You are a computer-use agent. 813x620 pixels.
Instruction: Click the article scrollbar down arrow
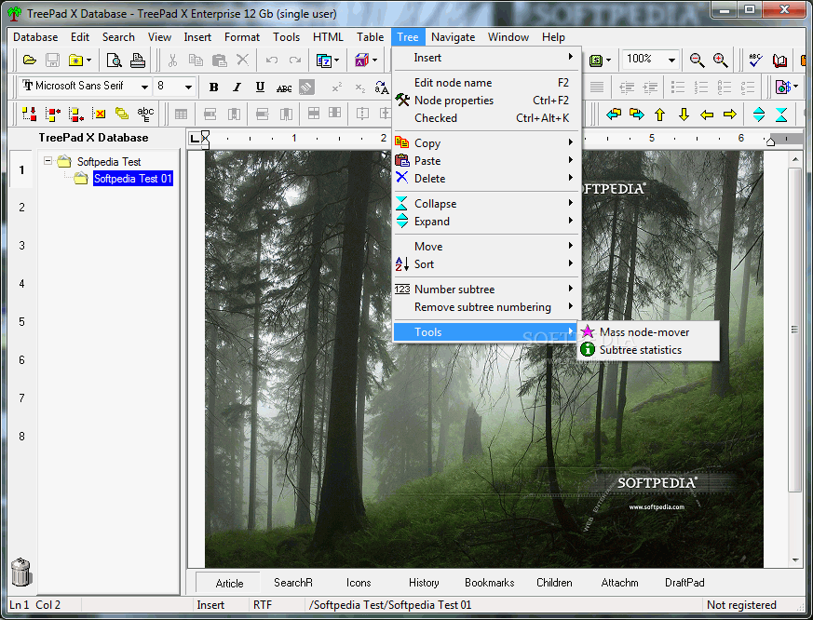pos(795,560)
